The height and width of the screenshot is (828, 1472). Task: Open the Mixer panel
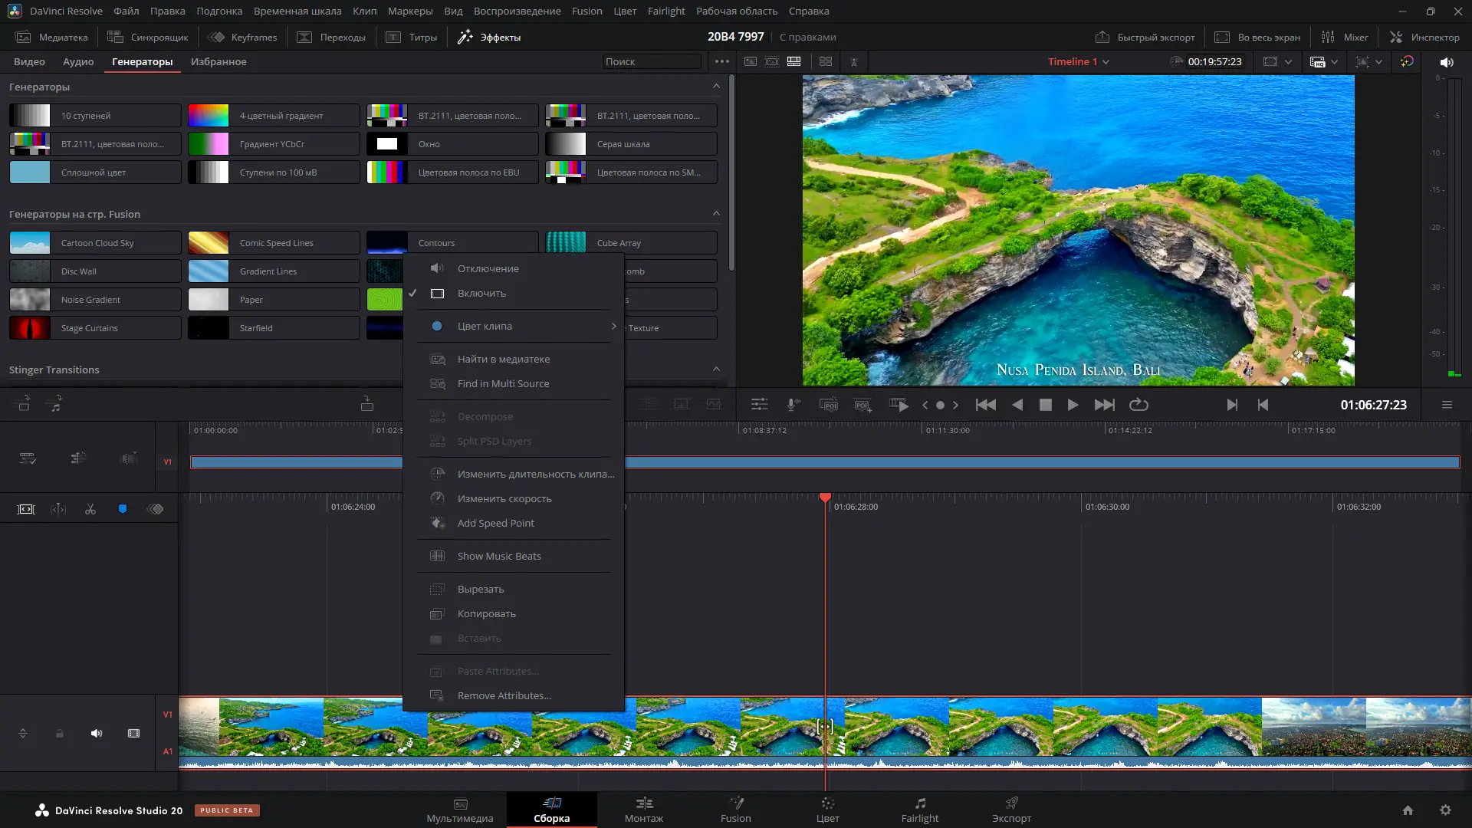(x=1345, y=37)
